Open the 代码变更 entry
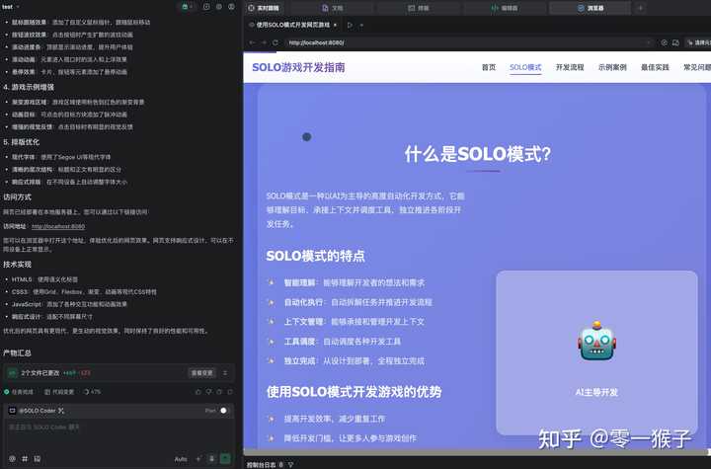This screenshot has height=469, width=711. pos(59,392)
